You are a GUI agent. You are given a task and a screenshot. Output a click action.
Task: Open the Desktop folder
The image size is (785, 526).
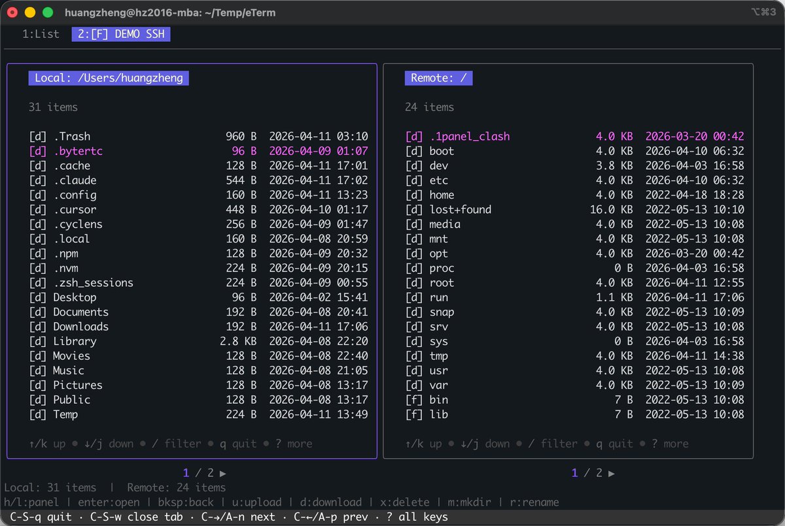tap(198, 297)
